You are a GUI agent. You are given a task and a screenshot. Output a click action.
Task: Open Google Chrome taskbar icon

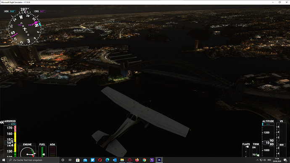144,160
